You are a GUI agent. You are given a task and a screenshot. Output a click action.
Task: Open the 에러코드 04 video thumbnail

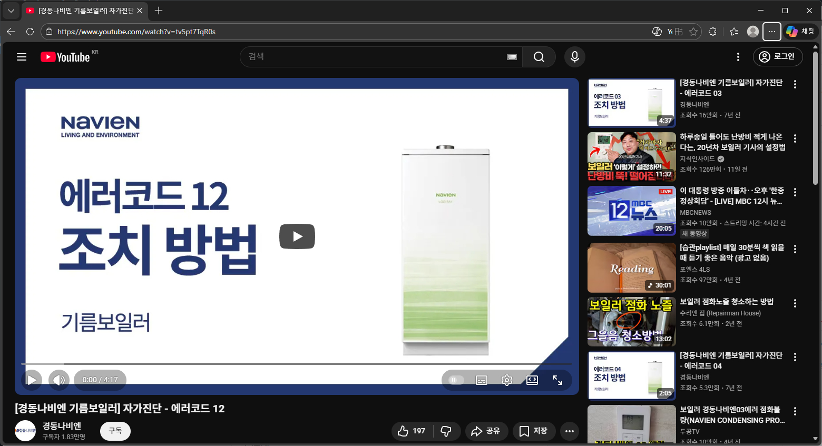click(631, 375)
